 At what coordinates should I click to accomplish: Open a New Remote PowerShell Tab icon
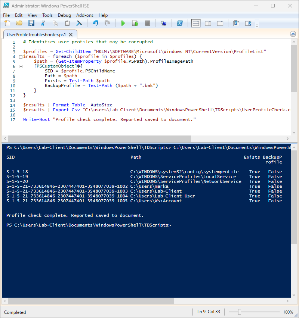tap(164, 23)
